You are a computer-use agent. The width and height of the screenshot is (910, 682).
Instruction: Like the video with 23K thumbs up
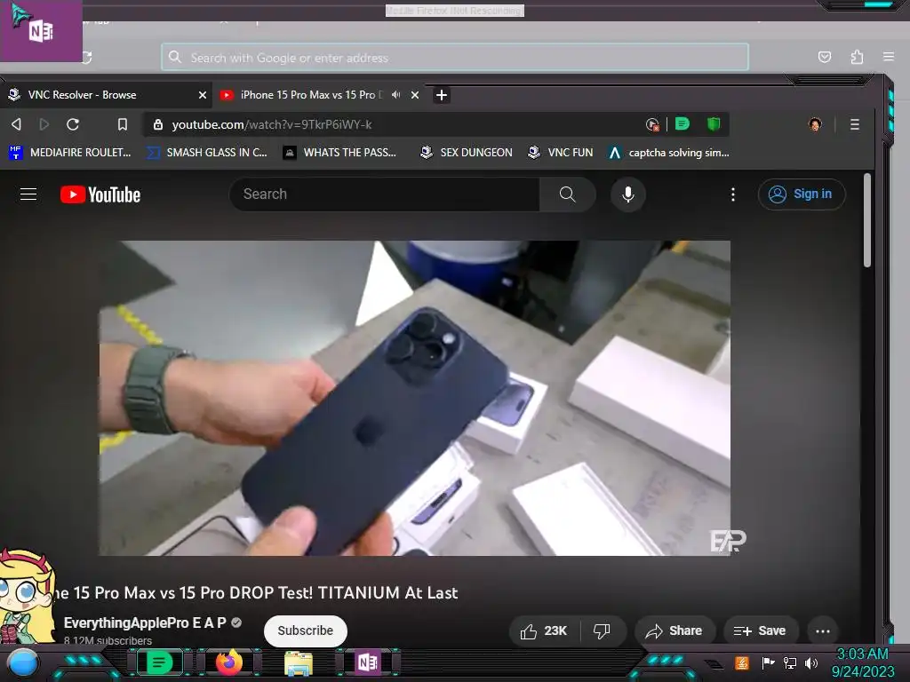[x=543, y=631]
